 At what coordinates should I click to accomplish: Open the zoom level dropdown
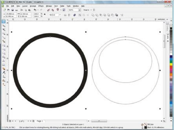click(79, 10)
